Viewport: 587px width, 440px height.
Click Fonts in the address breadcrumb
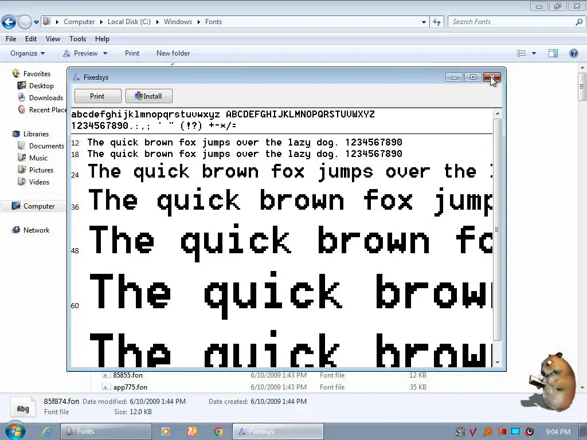pyautogui.click(x=213, y=22)
